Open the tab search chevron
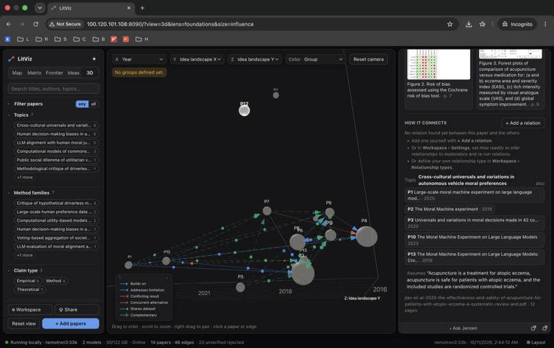This screenshot has width=554, height=348. (40, 8)
